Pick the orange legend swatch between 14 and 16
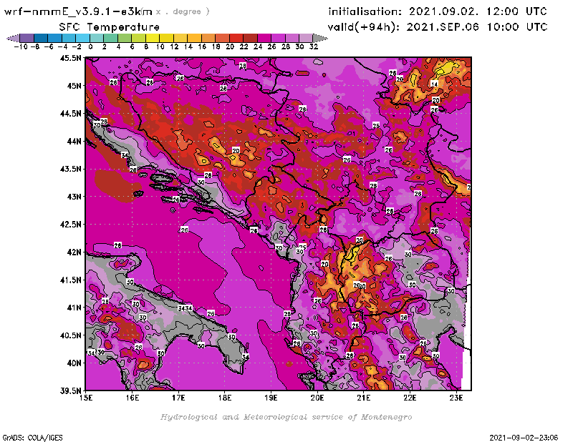This screenshot has width=573, height=442. pyautogui.click(x=194, y=38)
